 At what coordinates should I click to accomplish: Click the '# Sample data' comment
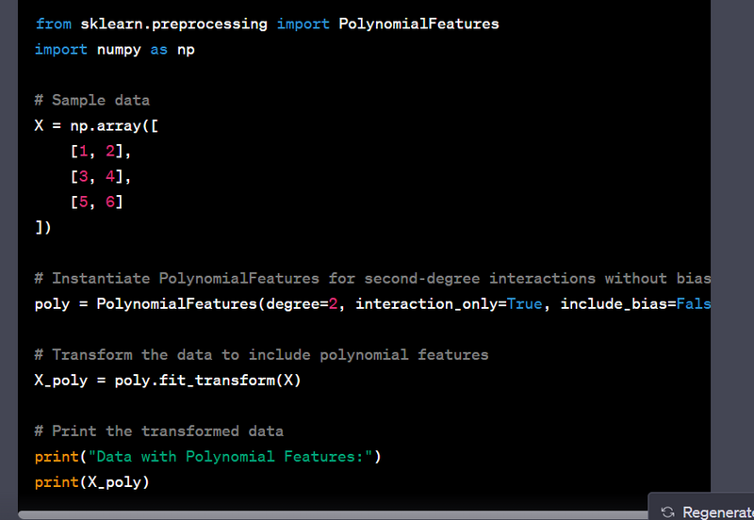pos(91,100)
